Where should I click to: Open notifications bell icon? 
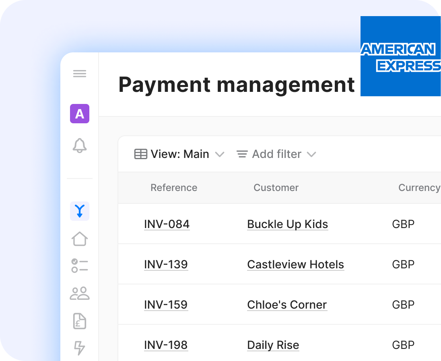(x=80, y=145)
